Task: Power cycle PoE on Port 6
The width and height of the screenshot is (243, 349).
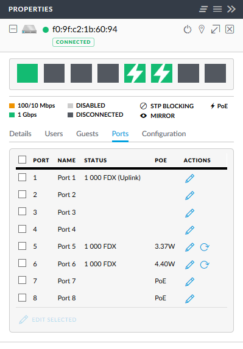Action: pyautogui.click(x=205, y=264)
